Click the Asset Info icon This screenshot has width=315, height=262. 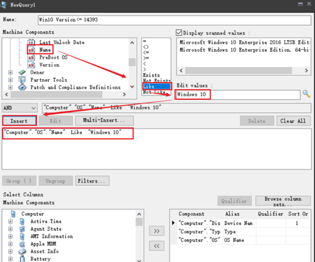point(23,251)
